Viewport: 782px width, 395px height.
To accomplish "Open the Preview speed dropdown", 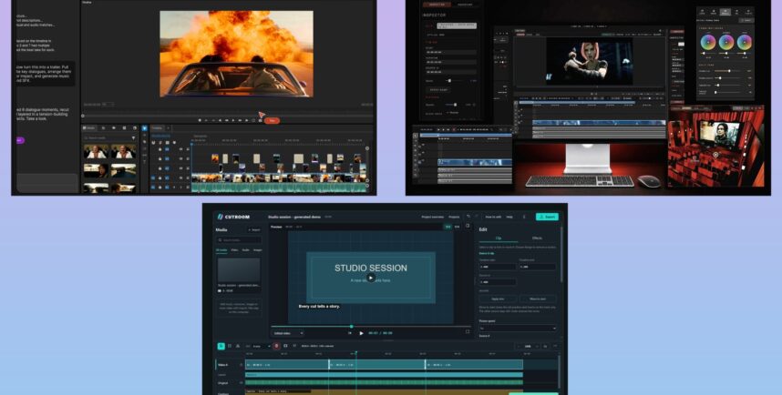I will pos(518,329).
